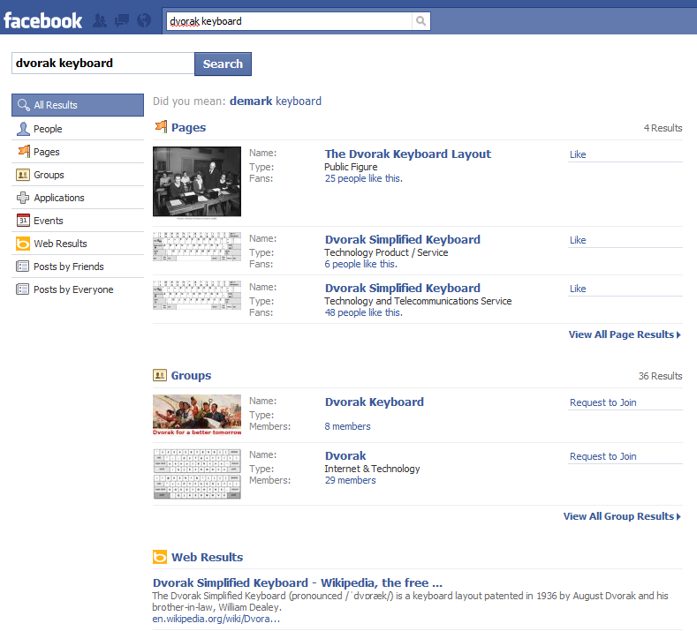Viewport: 697px width, 631px height.
Task: Filter results by Events
Action: coord(78,221)
